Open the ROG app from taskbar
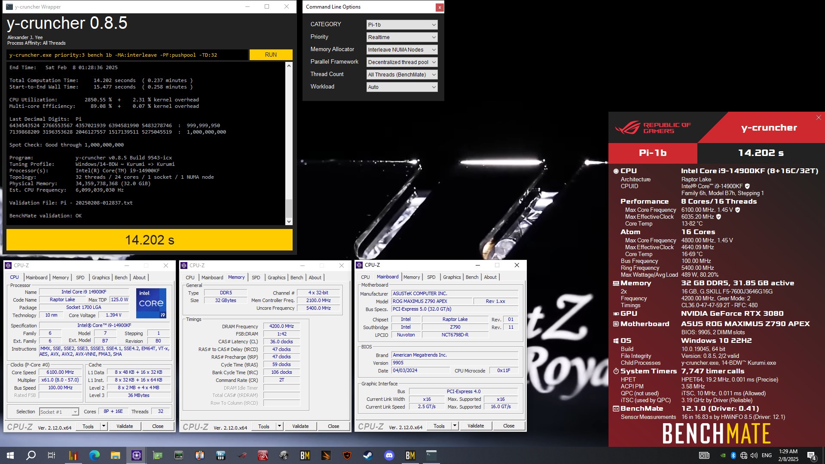 (242, 455)
